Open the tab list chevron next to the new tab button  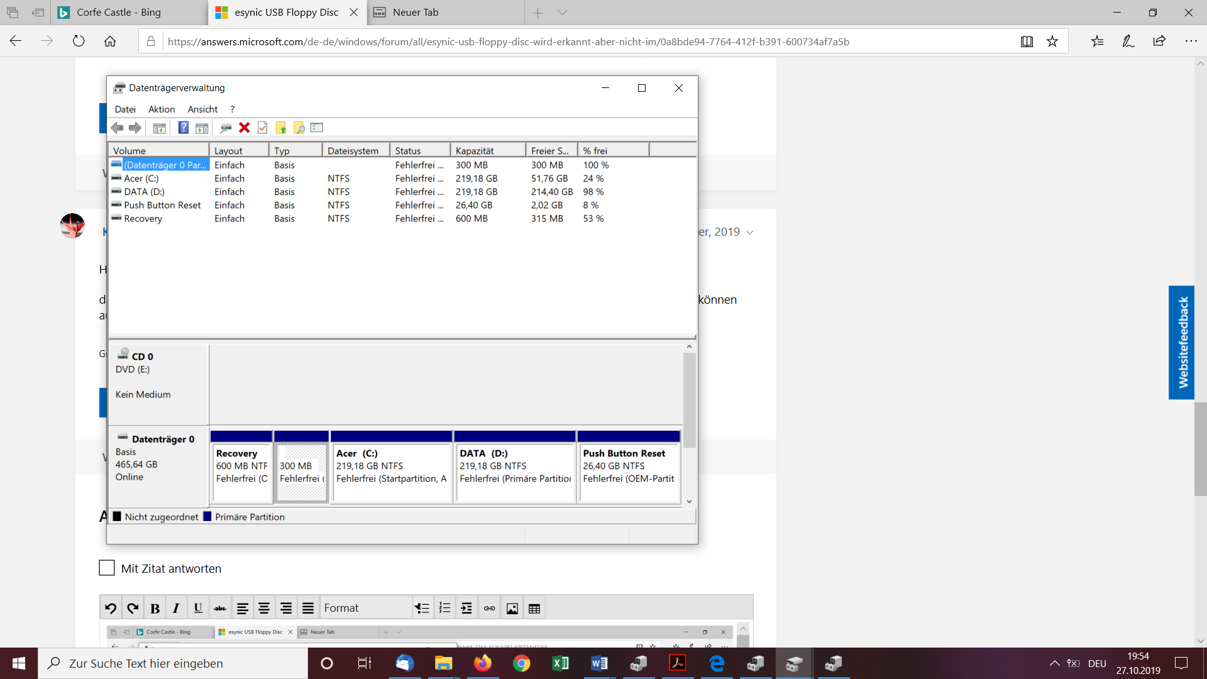click(x=562, y=13)
